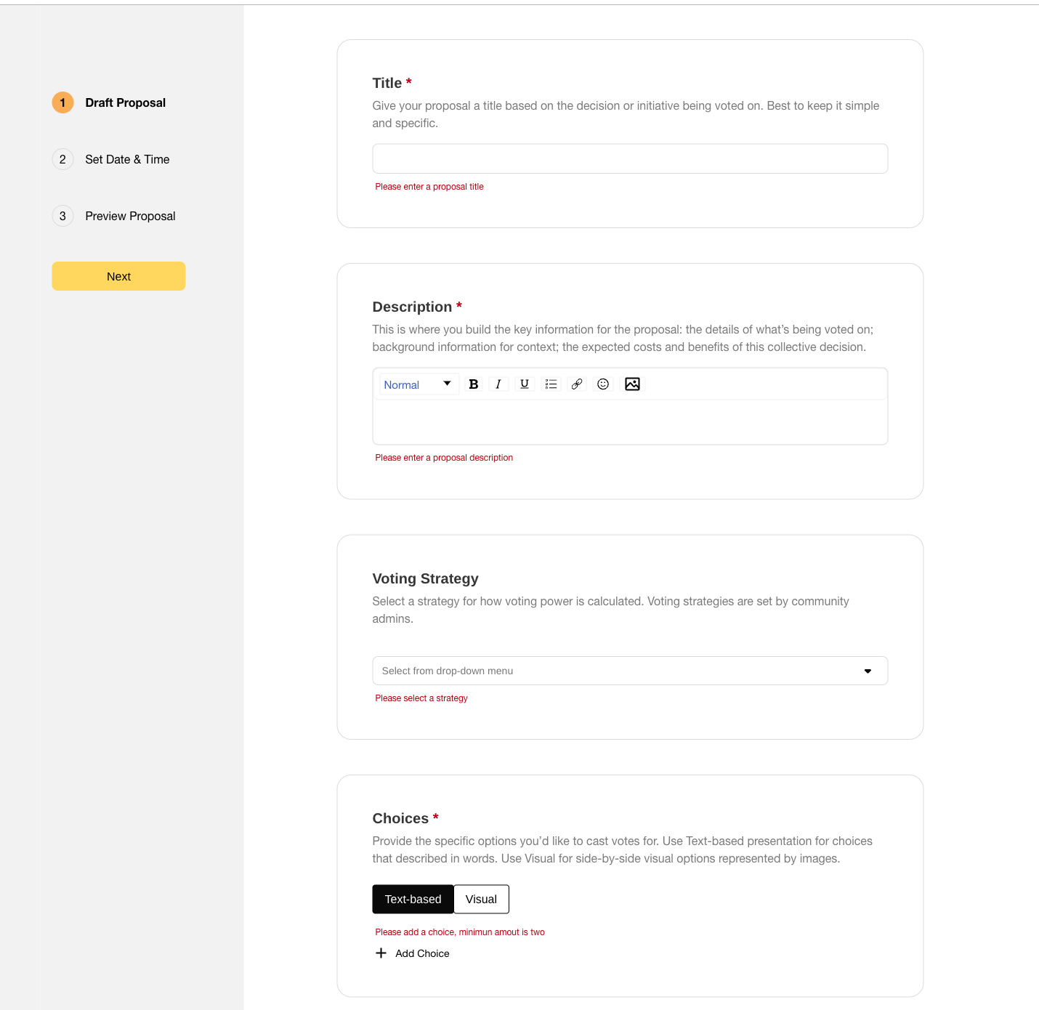Screen dimensions: 1039x1010
Task: Open the Normal text style dropdown
Action: [x=419, y=384]
